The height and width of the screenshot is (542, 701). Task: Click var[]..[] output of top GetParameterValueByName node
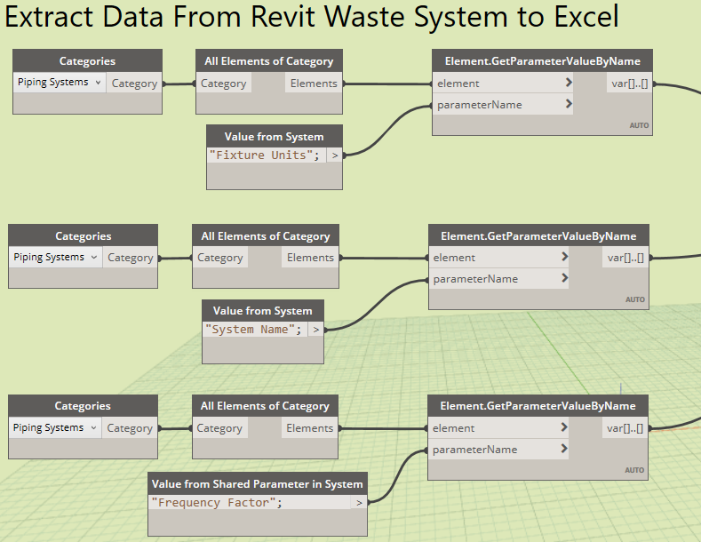(x=629, y=84)
